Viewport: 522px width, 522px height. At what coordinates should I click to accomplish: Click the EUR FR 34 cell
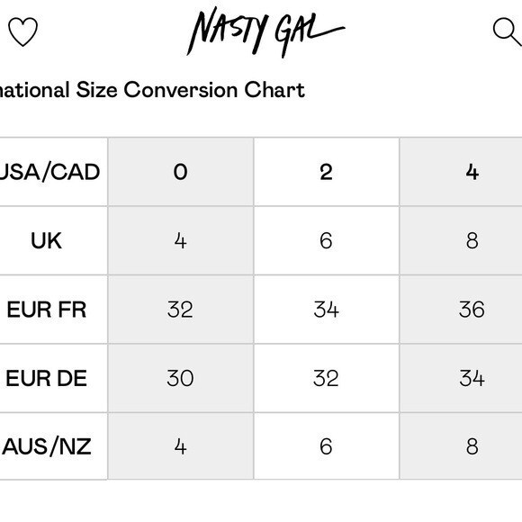click(326, 310)
